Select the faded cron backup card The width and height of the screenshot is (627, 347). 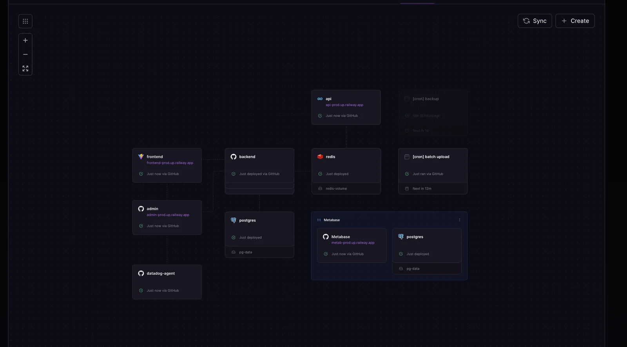coord(433,113)
